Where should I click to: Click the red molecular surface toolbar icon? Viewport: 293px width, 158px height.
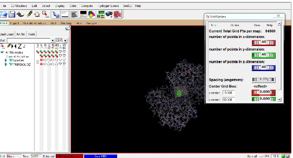(117, 15)
